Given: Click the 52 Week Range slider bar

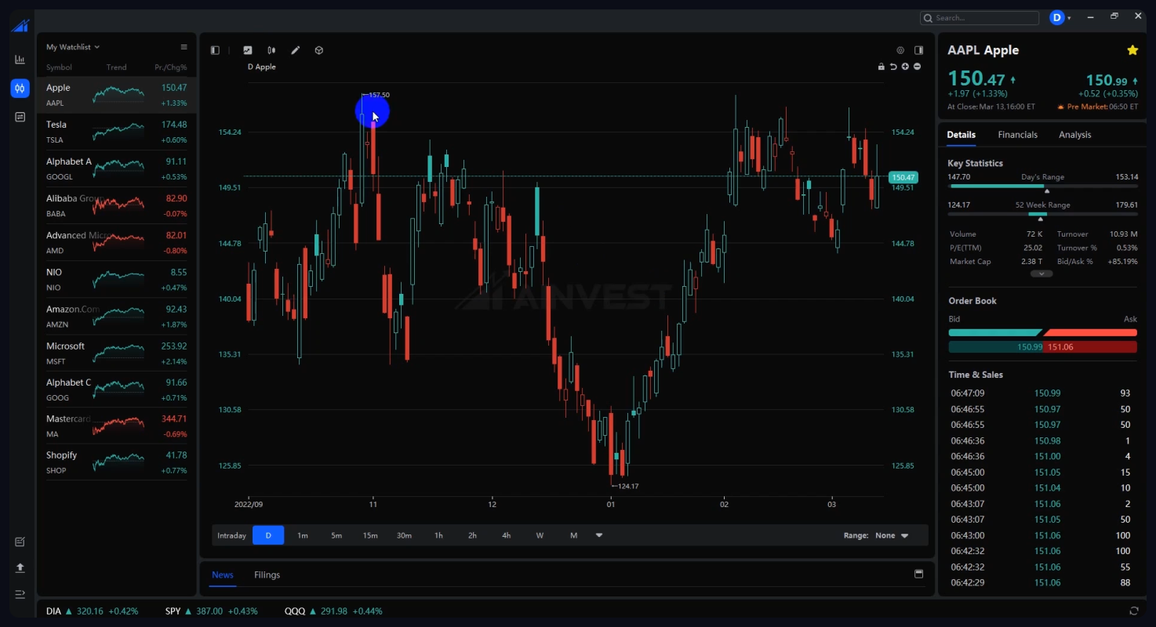Looking at the screenshot, I should click(x=1042, y=214).
